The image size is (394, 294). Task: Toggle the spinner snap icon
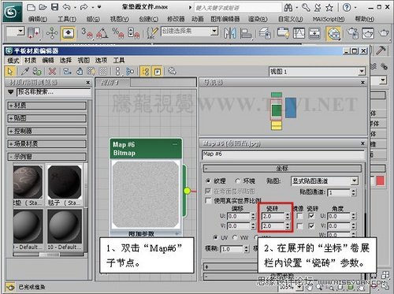click(x=133, y=33)
